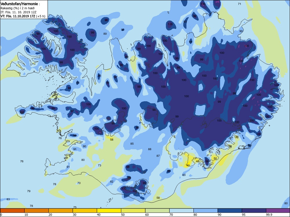Click the dark navy 95–99.9 legend swatch
Image resolution: width=290 pixels, height=217 pixels.
pyautogui.click(x=254, y=211)
